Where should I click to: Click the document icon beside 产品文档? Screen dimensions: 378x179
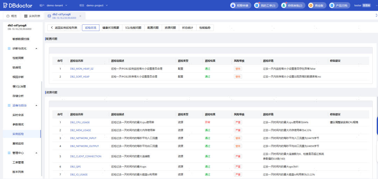[x=332, y=5]
